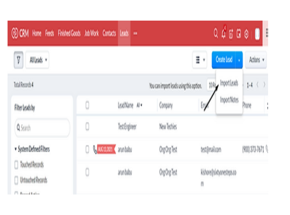Choose Import Notes from the dropdown menu
290x215 pixels.
click(229, 100)
